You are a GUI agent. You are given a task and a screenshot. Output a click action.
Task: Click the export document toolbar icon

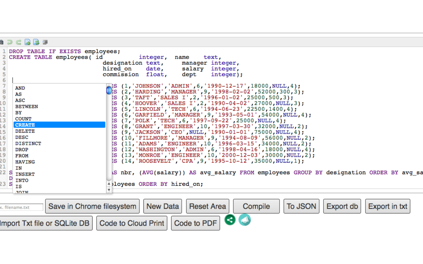[x=27, y=42]
